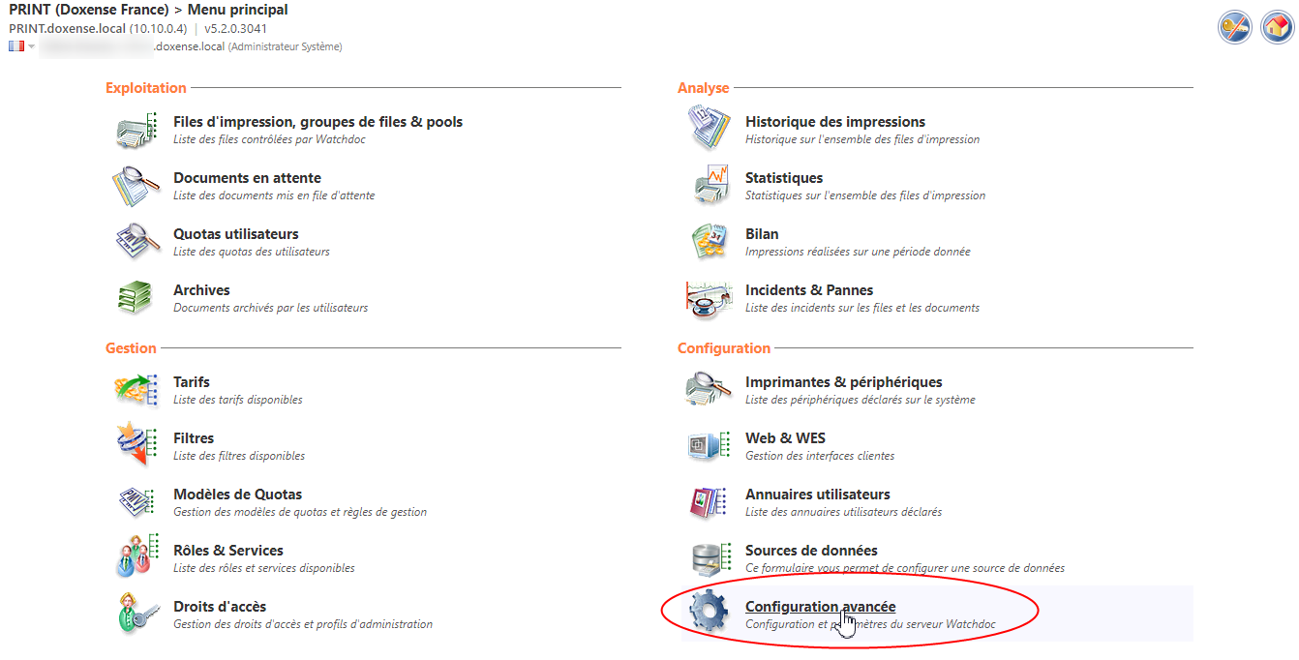This screenshot has height=660, width=1299.
Task: Click the Archives stacked books icon
Action: pyautogui.click(x=136, y=298)
